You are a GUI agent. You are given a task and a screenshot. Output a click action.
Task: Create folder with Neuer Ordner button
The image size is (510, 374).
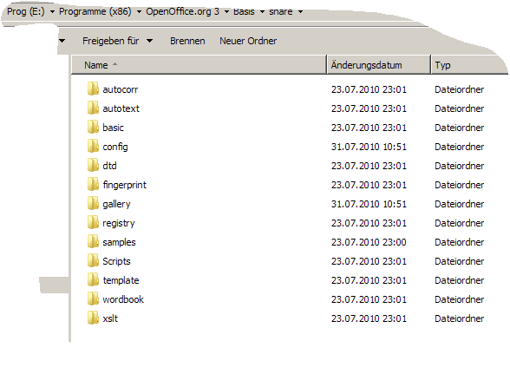pyautogui.click(x=248, y=41)
